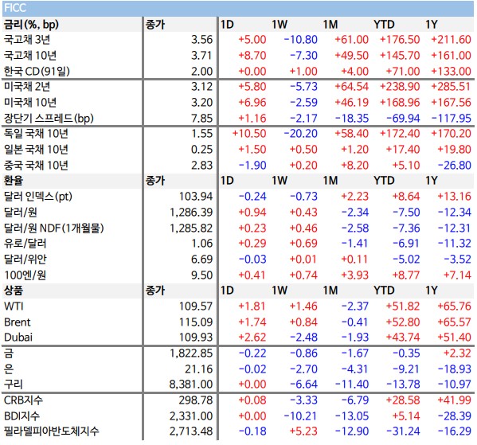
Task: Click the WTI row label
Action: point(14,306)
